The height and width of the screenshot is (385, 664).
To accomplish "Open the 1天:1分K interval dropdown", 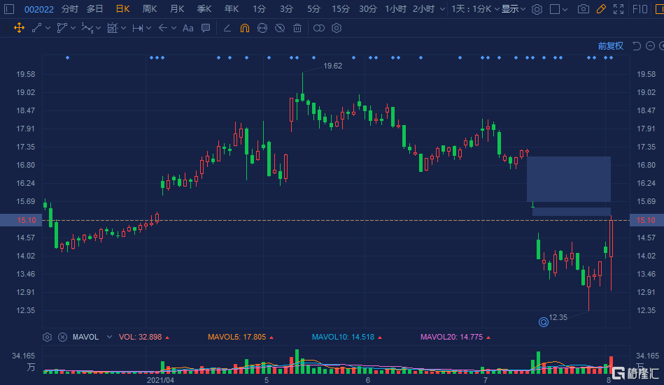I will (x=475, y=9).
